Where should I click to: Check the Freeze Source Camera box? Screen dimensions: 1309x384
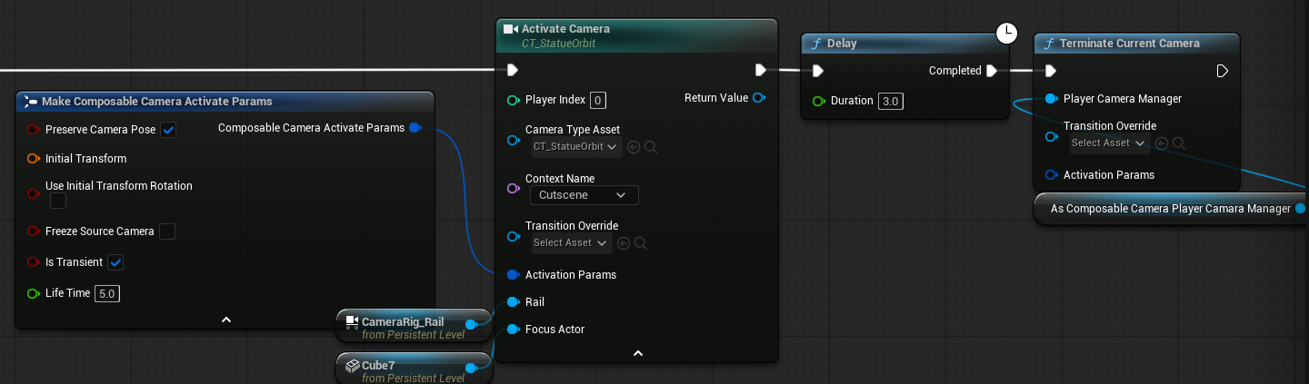(167, 231)
